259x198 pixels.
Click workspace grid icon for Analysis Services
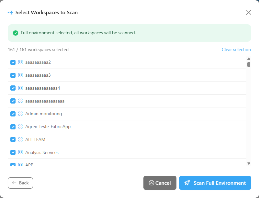coord(20,152)
